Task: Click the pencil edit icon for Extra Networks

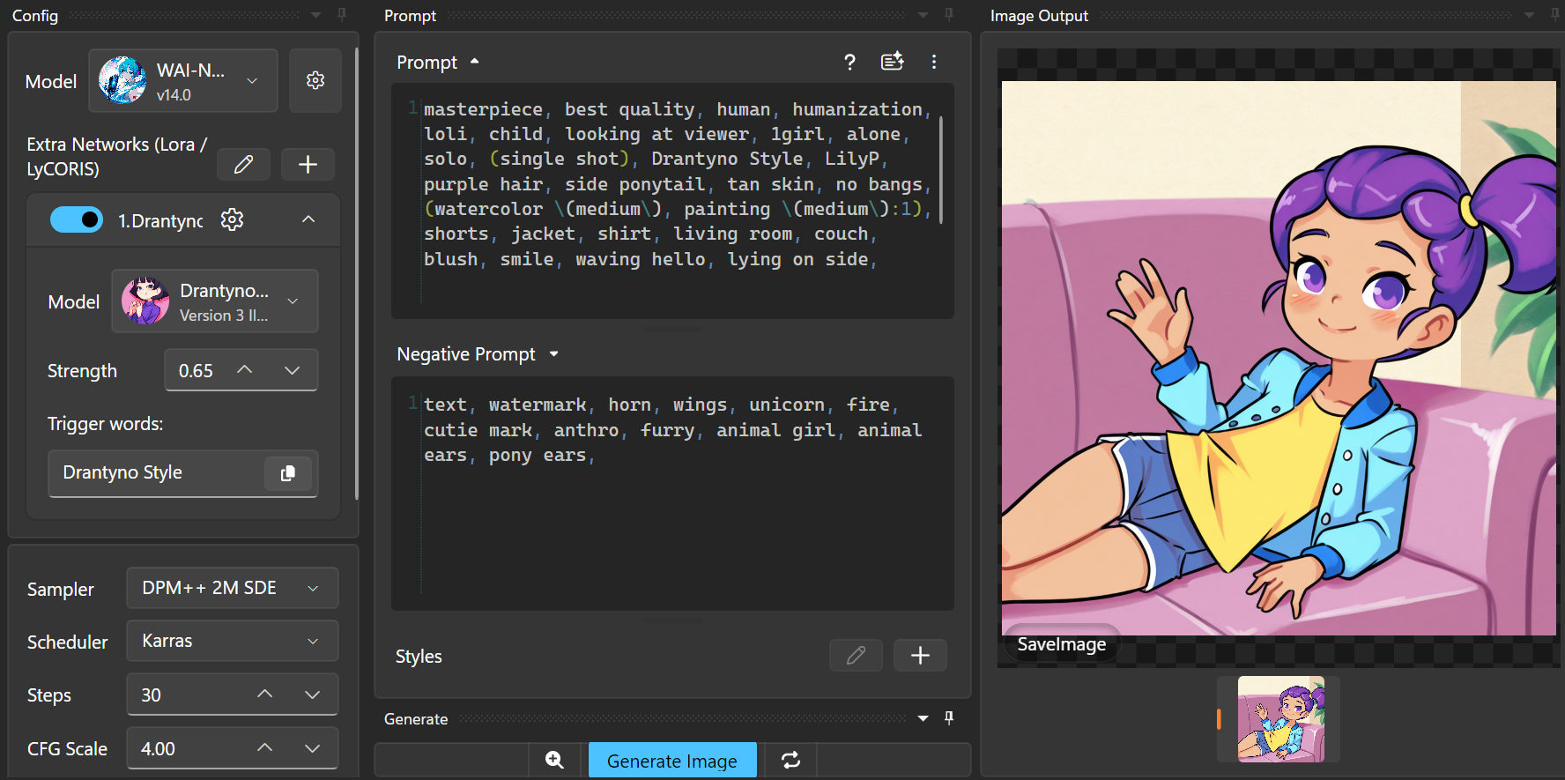Action: coord(243,165)
